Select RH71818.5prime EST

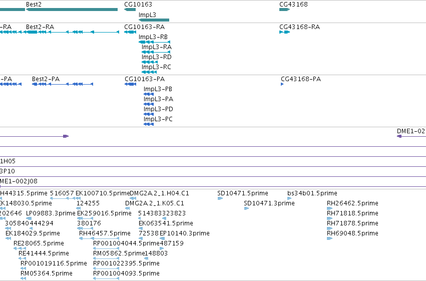329,218
